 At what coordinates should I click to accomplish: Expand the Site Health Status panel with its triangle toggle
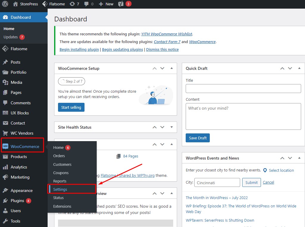click(172, 127)
